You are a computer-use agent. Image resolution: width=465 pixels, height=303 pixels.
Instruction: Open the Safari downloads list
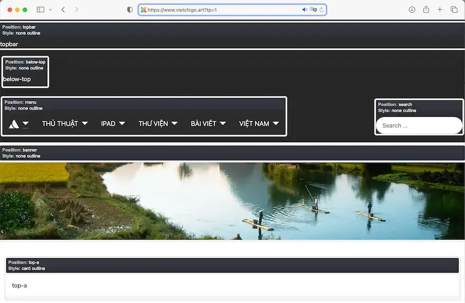(x=412, y=10)
